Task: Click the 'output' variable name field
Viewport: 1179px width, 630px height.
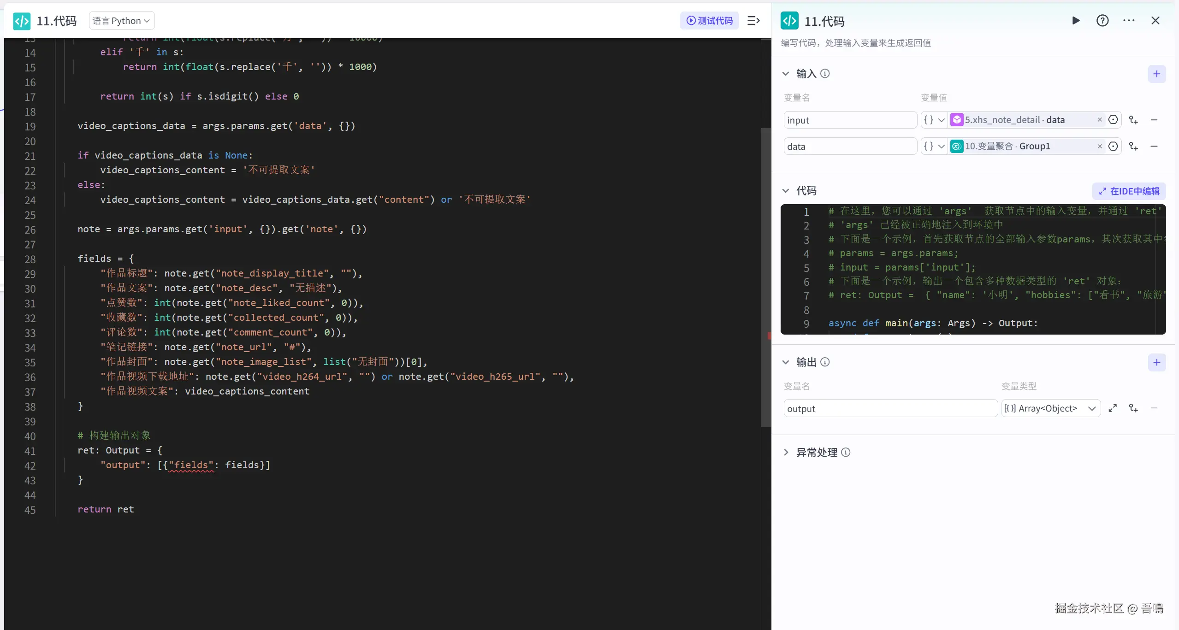Action: pyautogui.click(x=890, y=408)
